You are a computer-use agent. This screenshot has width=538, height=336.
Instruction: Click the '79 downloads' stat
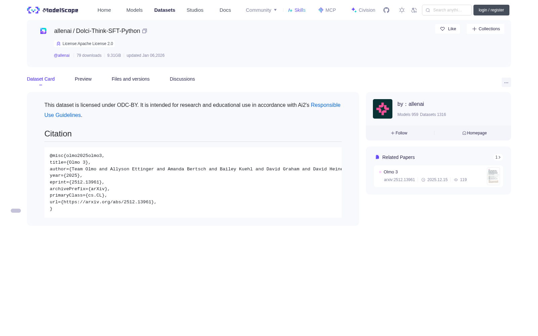click(x=89, y=55)
